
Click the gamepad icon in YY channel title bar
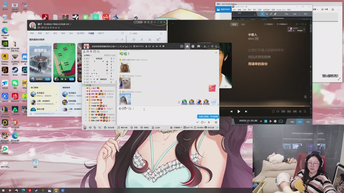[199, 46]
